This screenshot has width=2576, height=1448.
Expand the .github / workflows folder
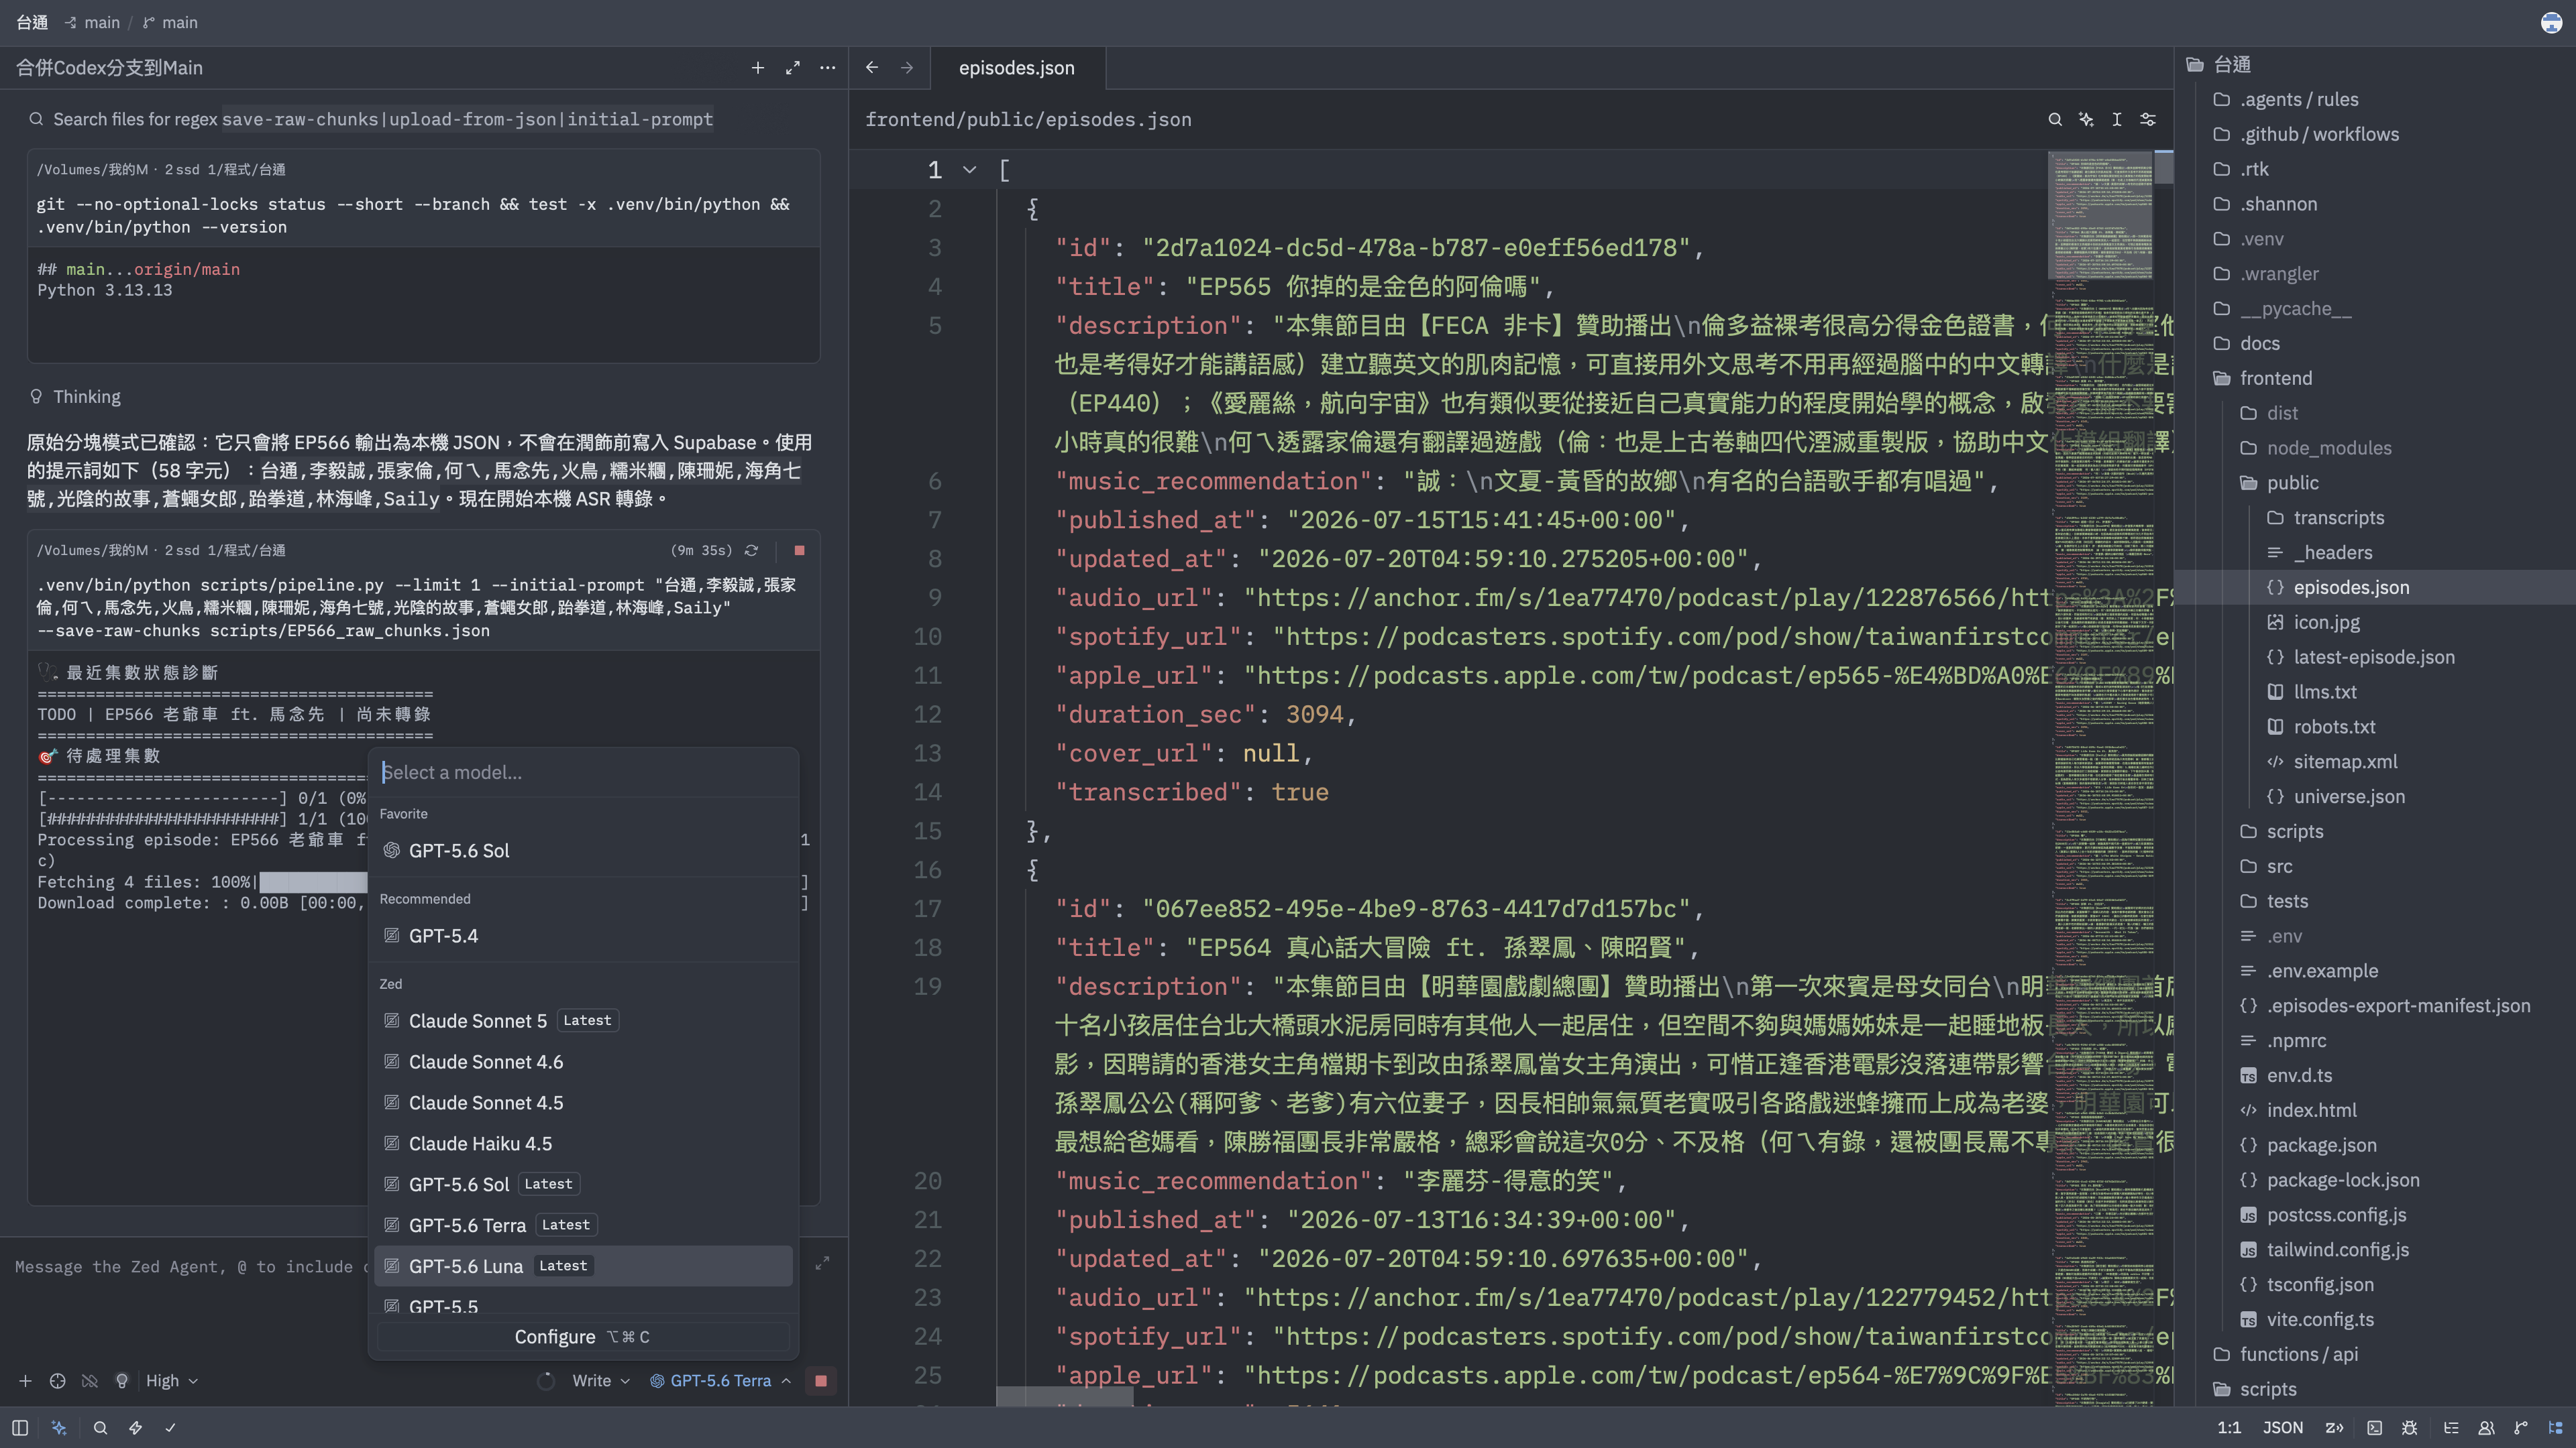tap(2319, 134)
